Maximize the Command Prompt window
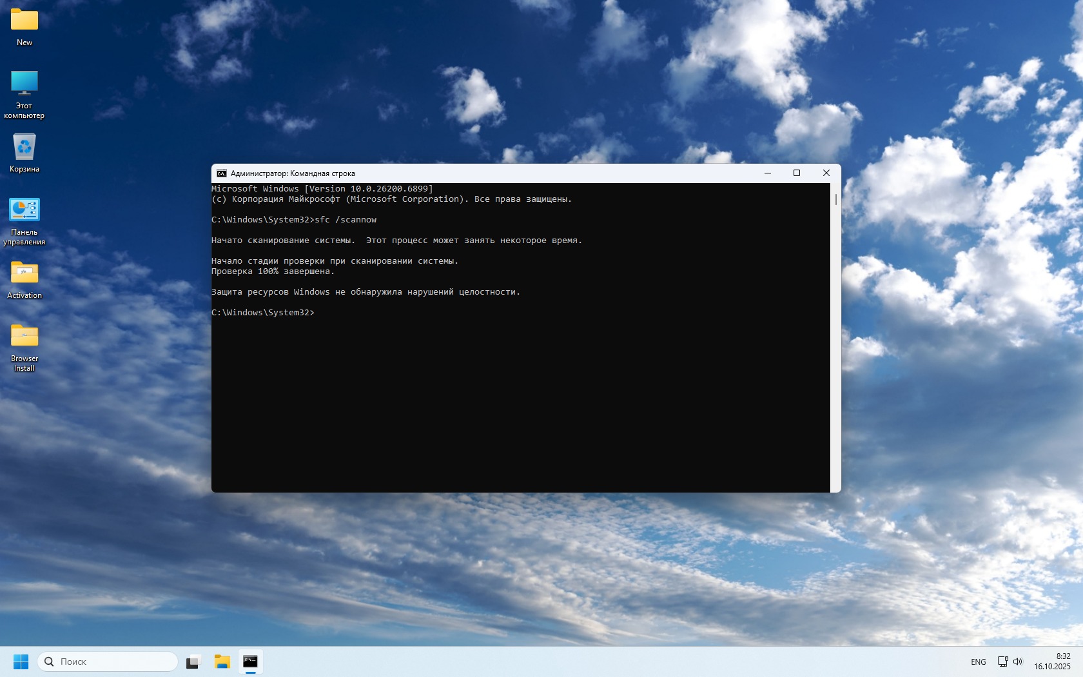This screenshot has width=1083, height=677. click(797, 173)
